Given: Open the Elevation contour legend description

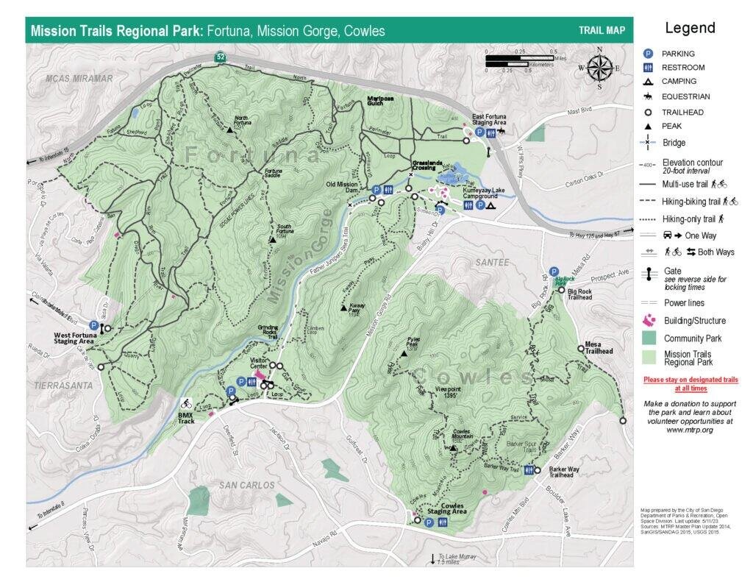Looking at the screenshot, I should coord(646,163).
